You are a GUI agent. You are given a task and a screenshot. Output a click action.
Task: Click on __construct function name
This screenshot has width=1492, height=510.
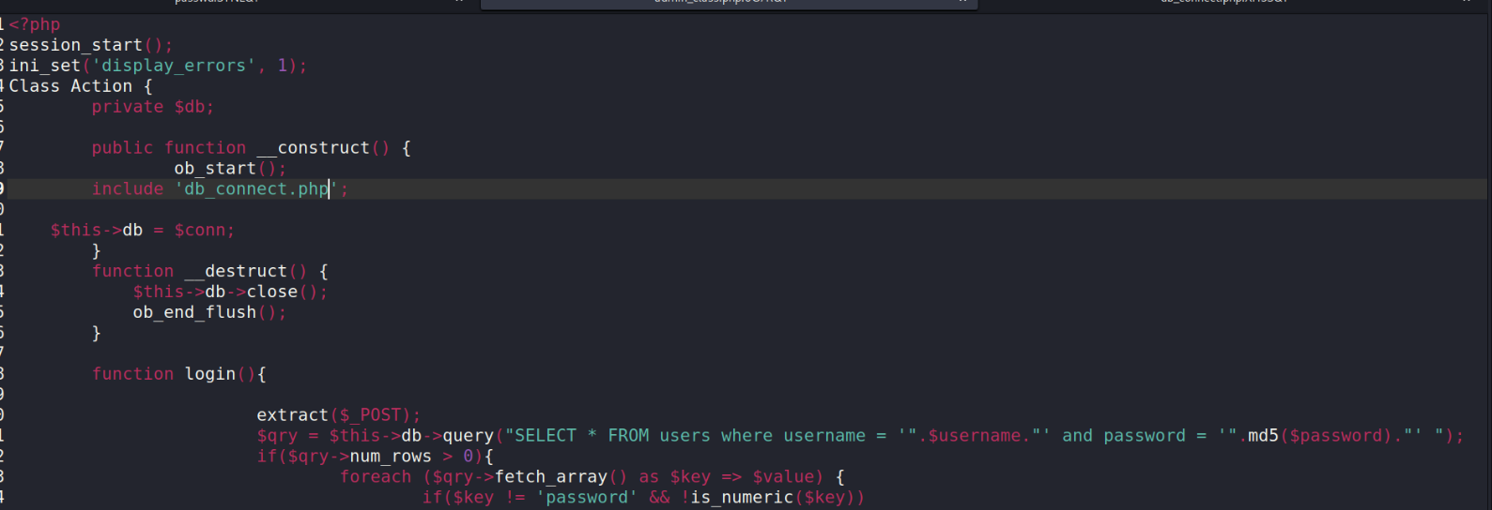pos(313,148)
